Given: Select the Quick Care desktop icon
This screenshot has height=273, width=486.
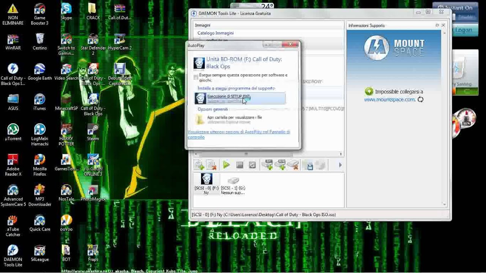Looking at the screenshot, I should click(39, 223).
